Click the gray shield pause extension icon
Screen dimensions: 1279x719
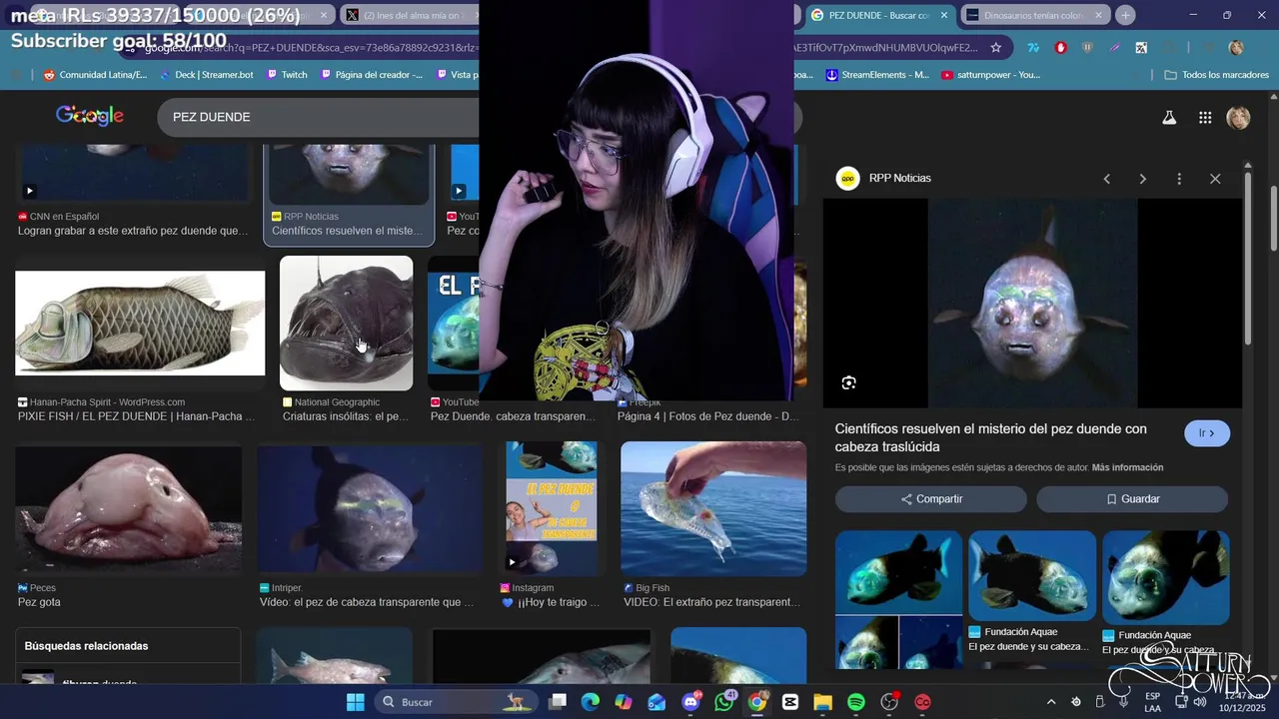coord(1087,47)
